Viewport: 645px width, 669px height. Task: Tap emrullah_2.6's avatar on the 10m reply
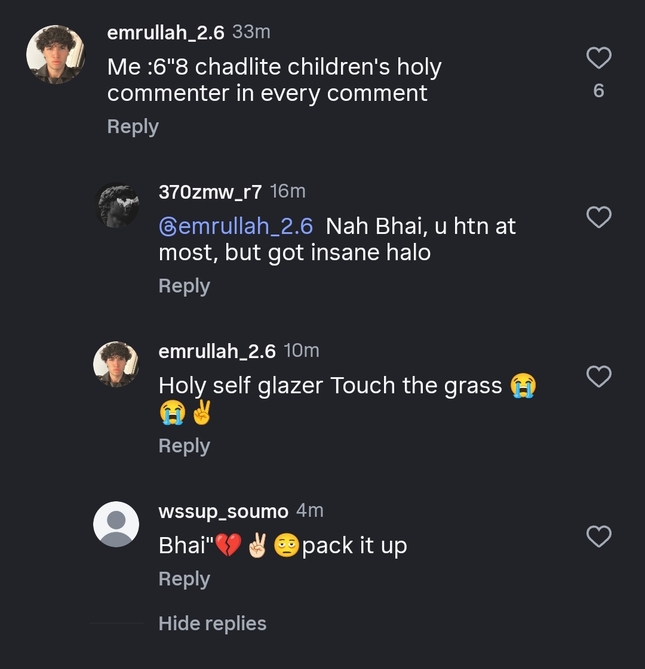tap(116, 365)
